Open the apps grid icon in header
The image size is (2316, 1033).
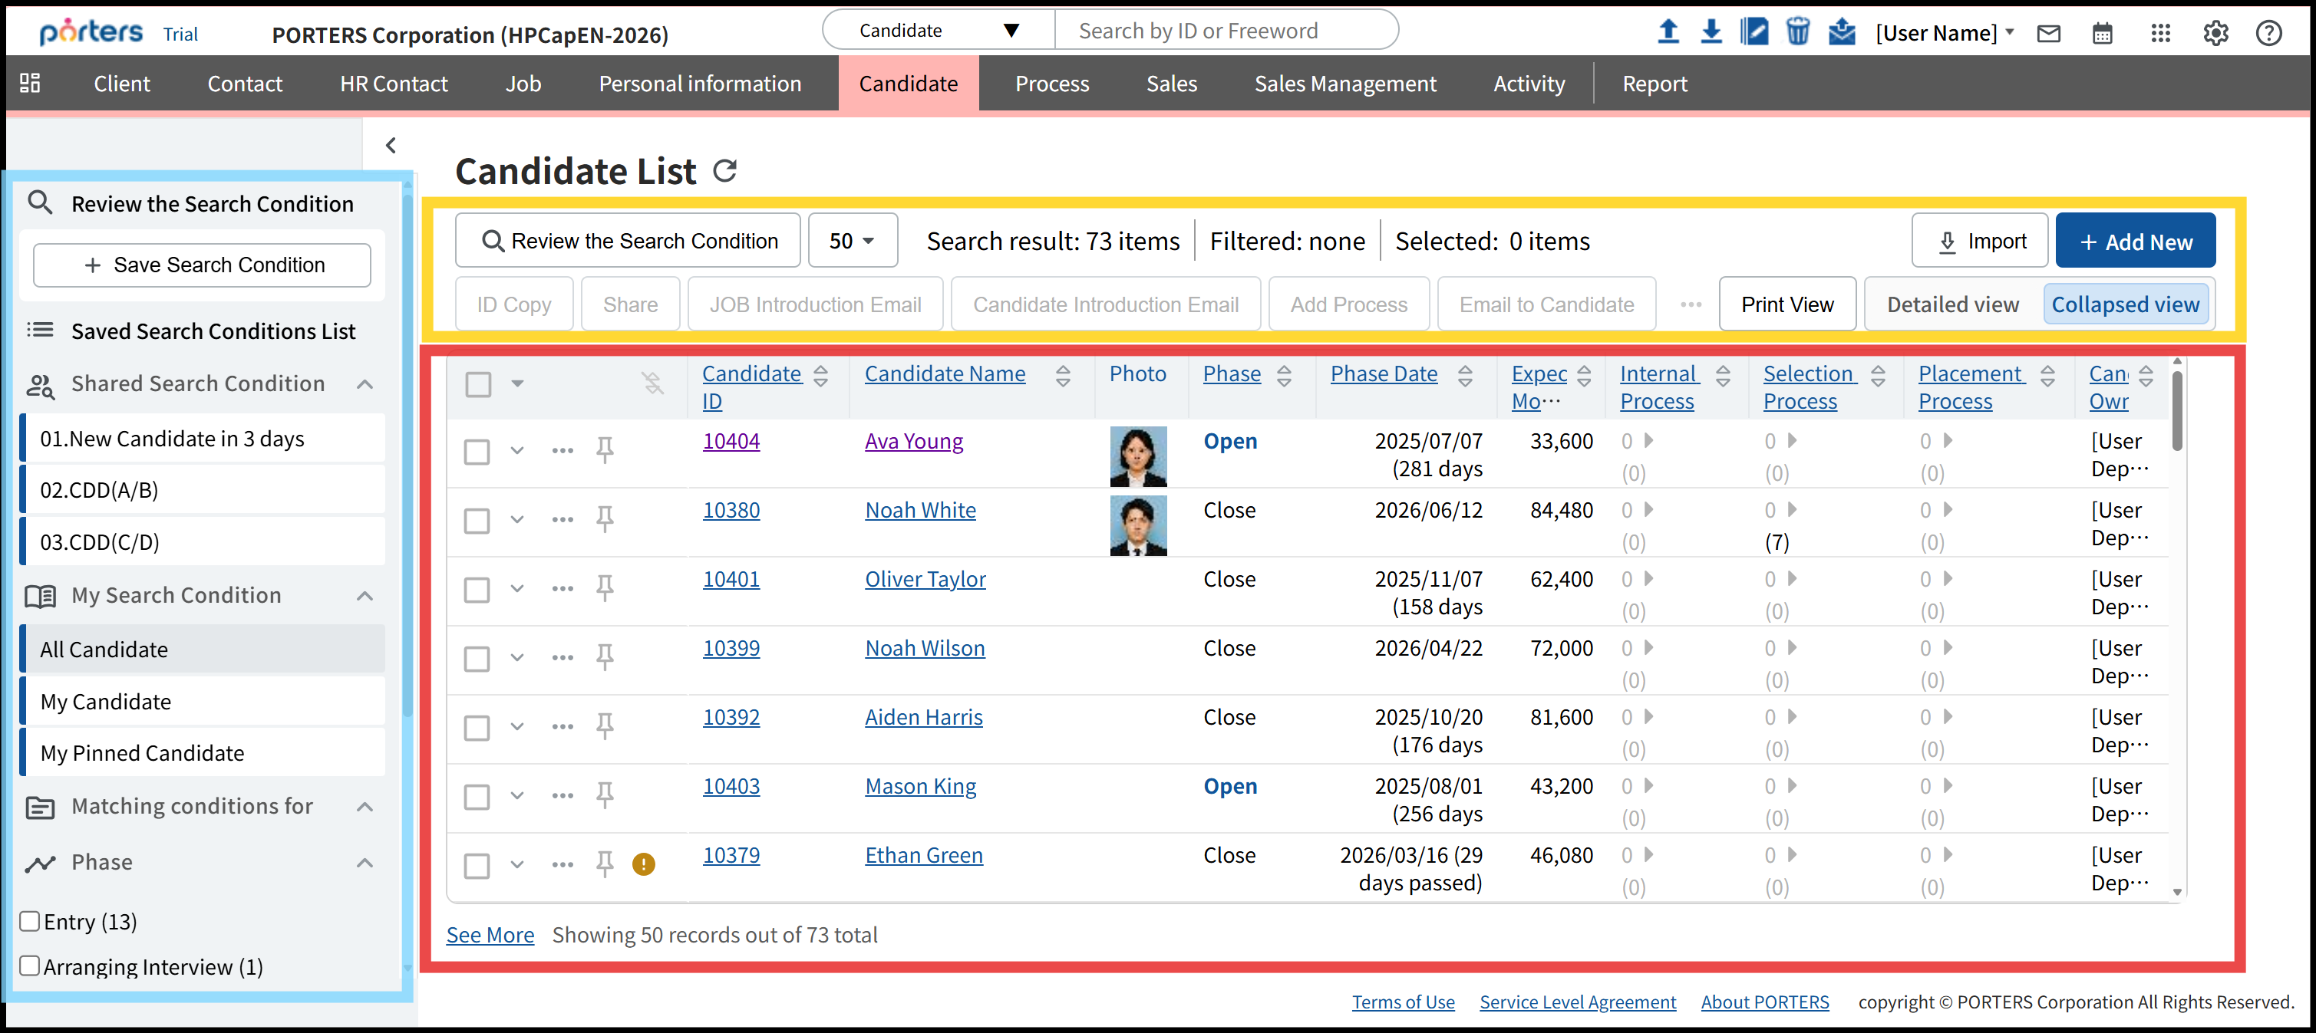(2160, 35)
